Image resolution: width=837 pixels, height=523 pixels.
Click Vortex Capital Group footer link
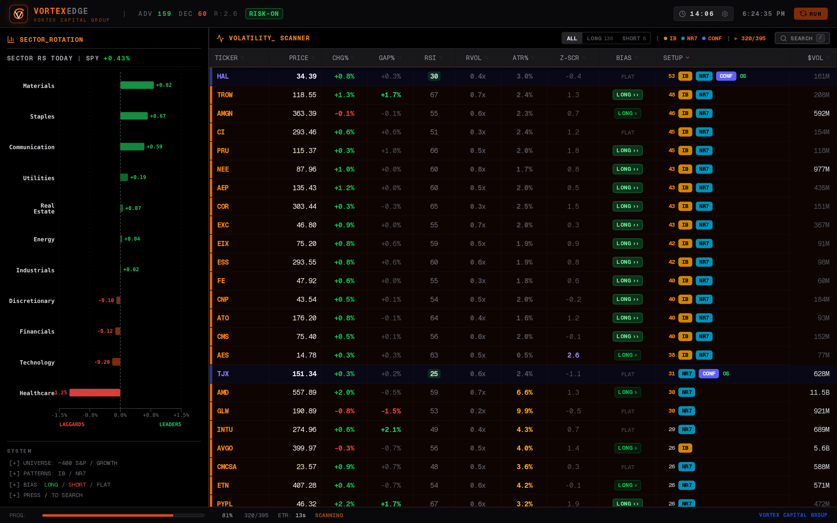point(793,515)
